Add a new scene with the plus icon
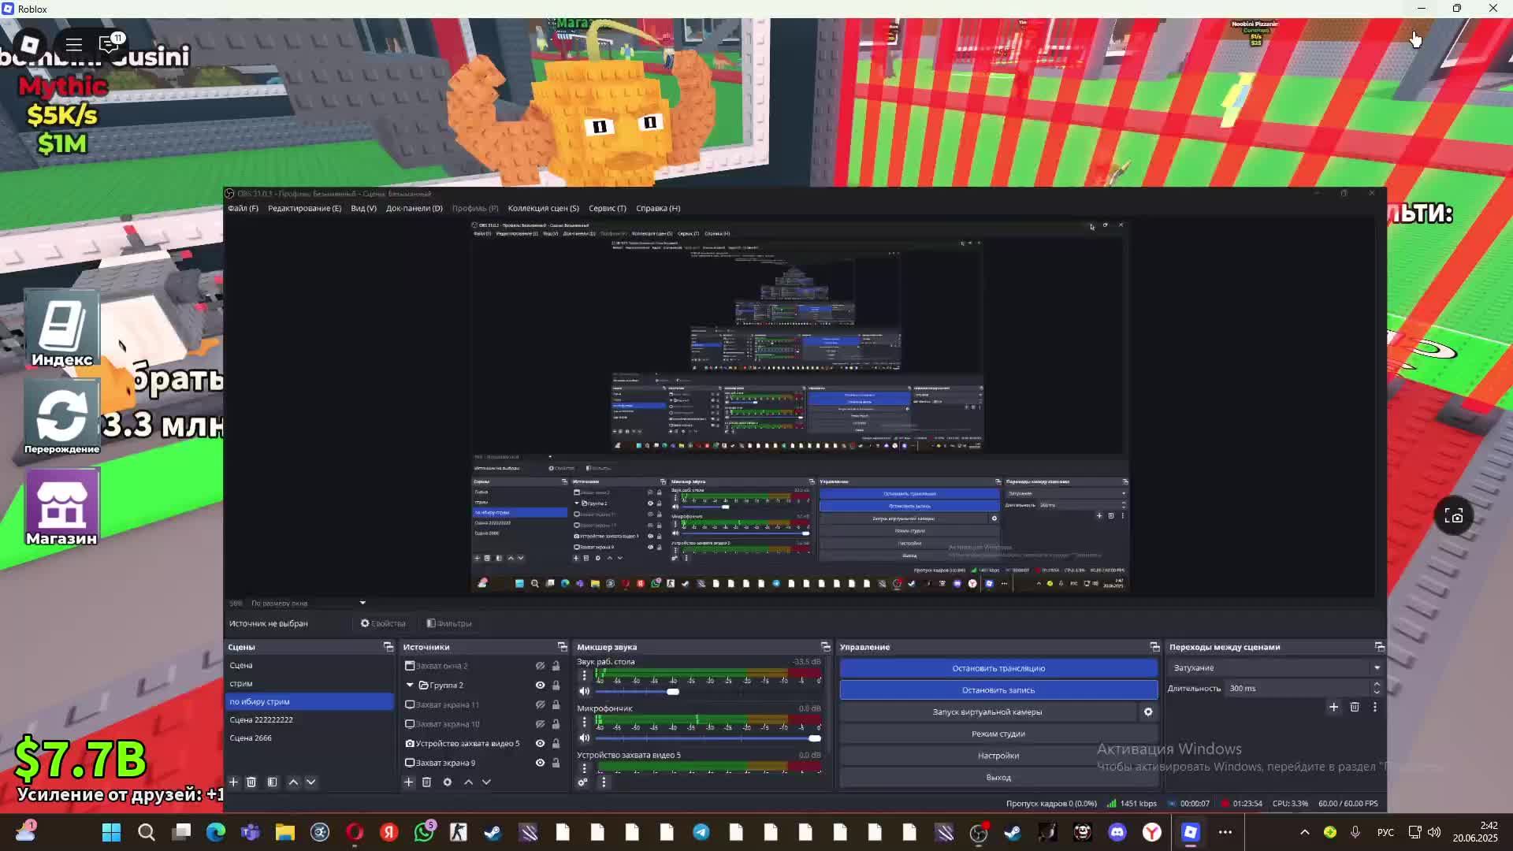 pyautogui.click(x=233, y=782)
